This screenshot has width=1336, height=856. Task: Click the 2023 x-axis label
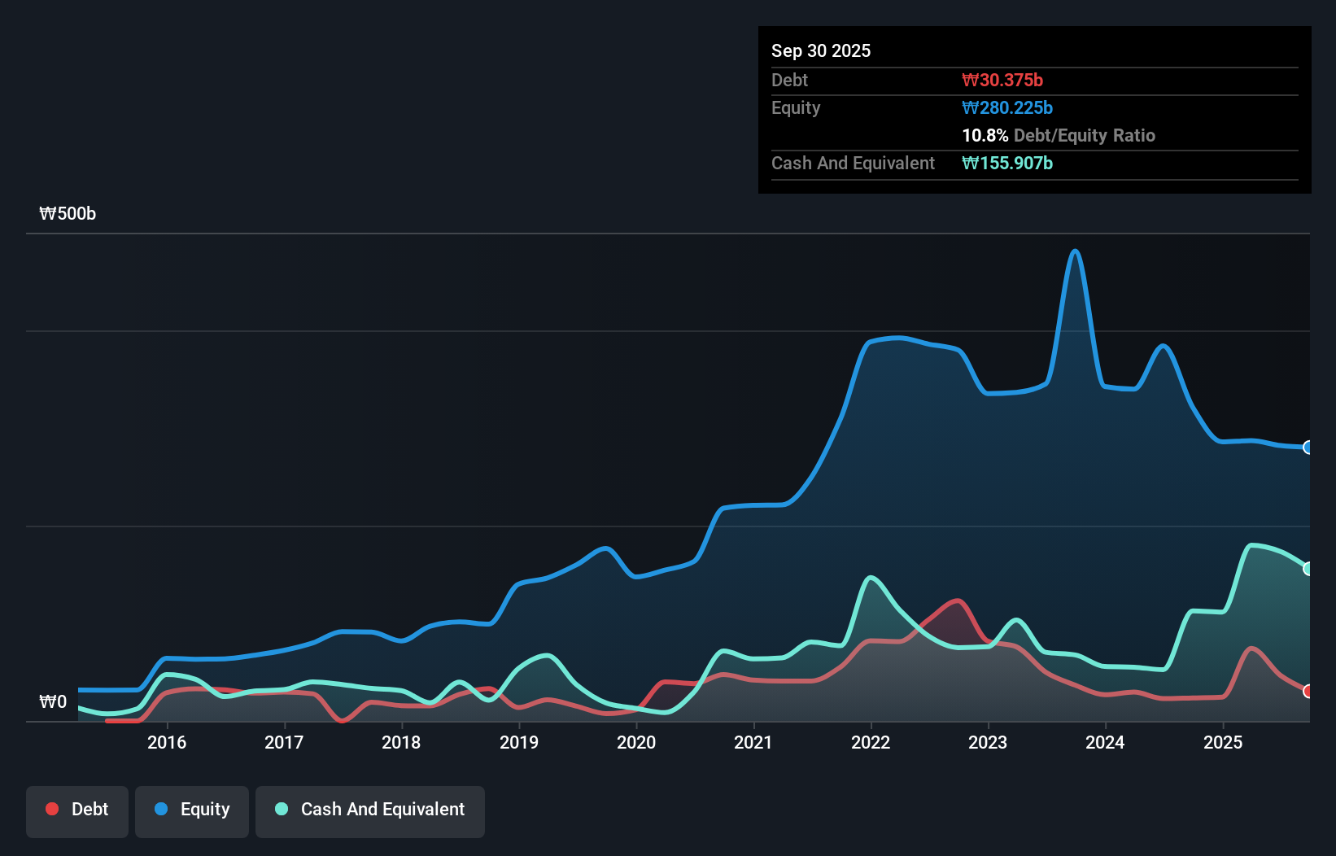click(988, 742)
